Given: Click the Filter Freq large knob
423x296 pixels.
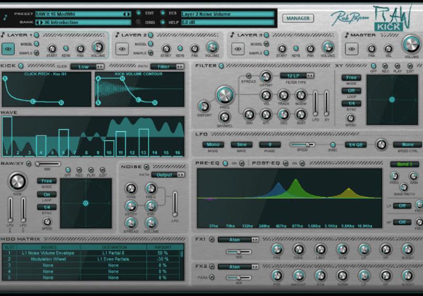Looking at the screenshot, I should coord(225,95).
